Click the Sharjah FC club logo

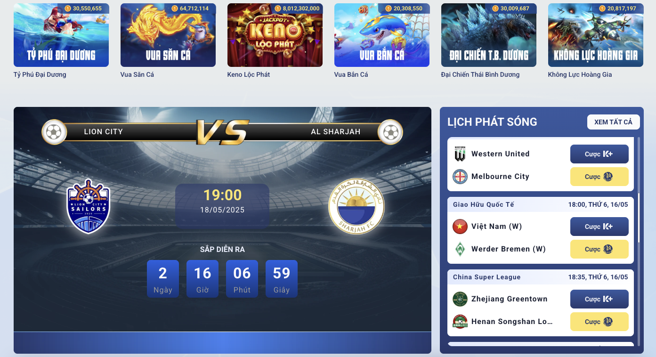[x=356, y=206]
